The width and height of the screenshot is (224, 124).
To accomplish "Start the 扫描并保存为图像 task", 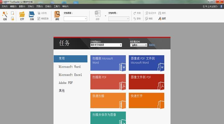I will 108,118.
